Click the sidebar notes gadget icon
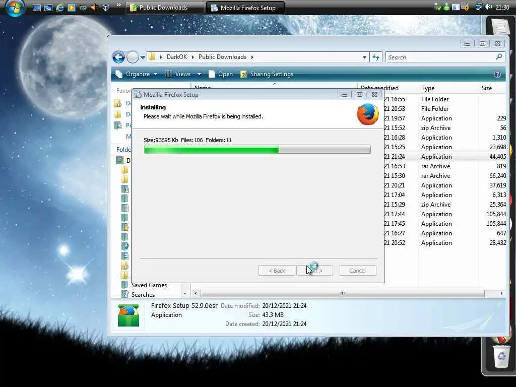516x387 pixels. pos(500,26)
